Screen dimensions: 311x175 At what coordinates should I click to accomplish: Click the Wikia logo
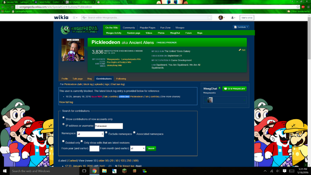[61, 17]
